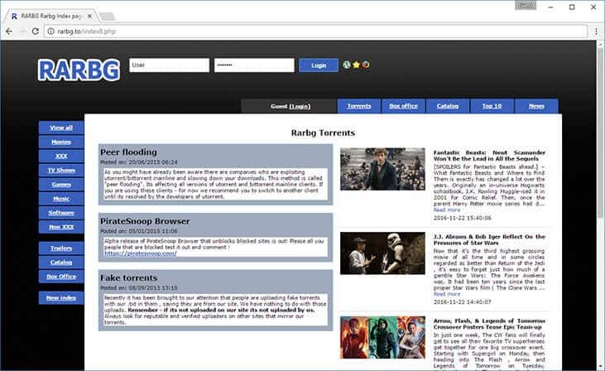Click the green globe icon near Login
Viewport: 605px width, 371px height.
(x=347, y=65)
